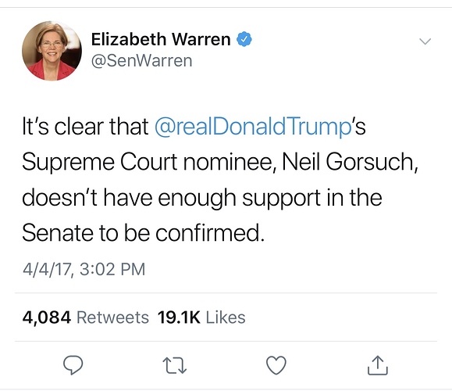Click the Elizabeth Warren display name
This screenshot has width=452, height=391.
(x=161, y=39)
